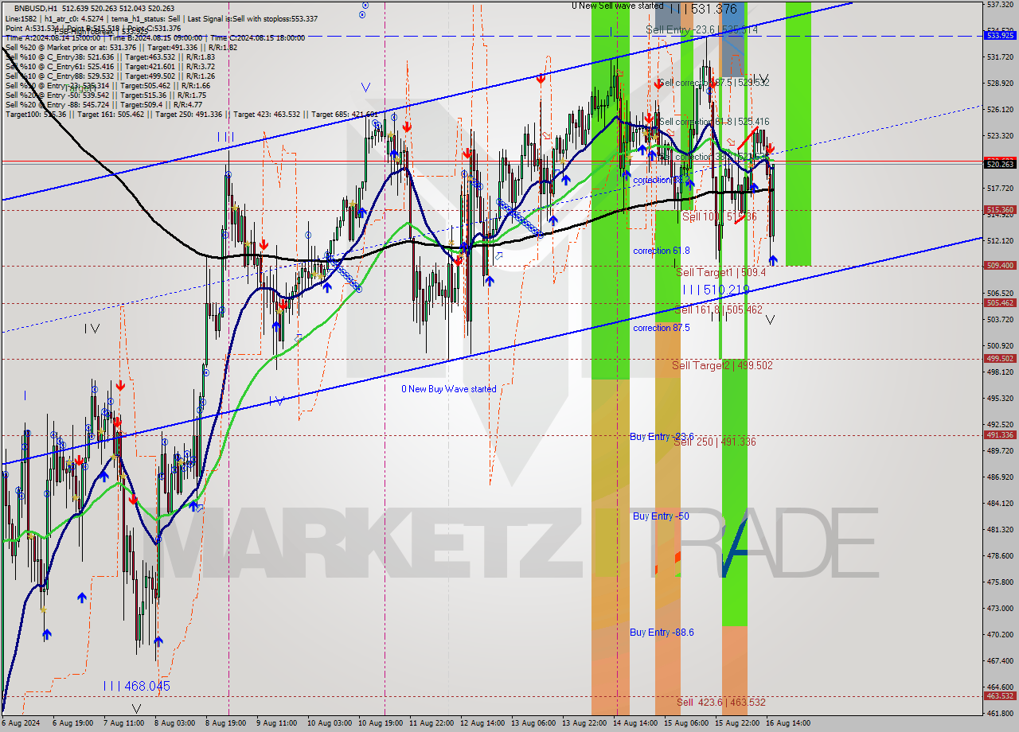Viewport: 1019px width, 732px height.
Task: Click the 478.606 price axis value
Action: click(1000, 556)
